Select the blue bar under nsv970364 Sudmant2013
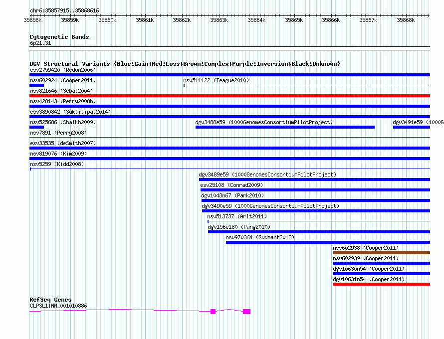The width and height of the screenshot is (444, 339). 328,242
